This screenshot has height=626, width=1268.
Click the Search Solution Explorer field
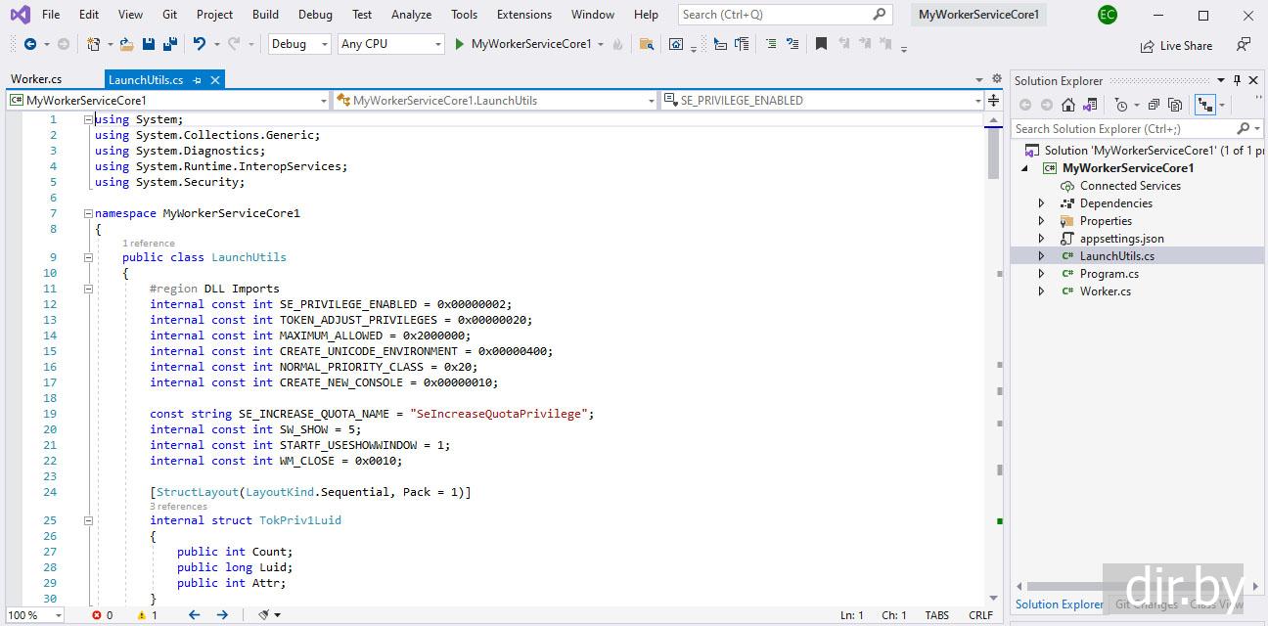(1123, 128)
